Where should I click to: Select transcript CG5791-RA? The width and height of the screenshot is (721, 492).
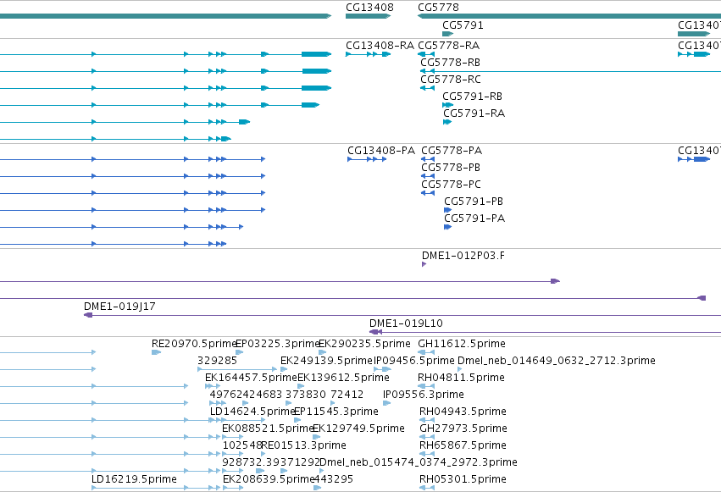(447, 122)
